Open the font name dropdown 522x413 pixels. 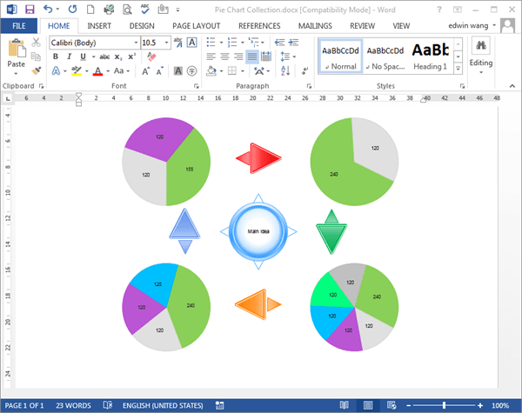136,43
